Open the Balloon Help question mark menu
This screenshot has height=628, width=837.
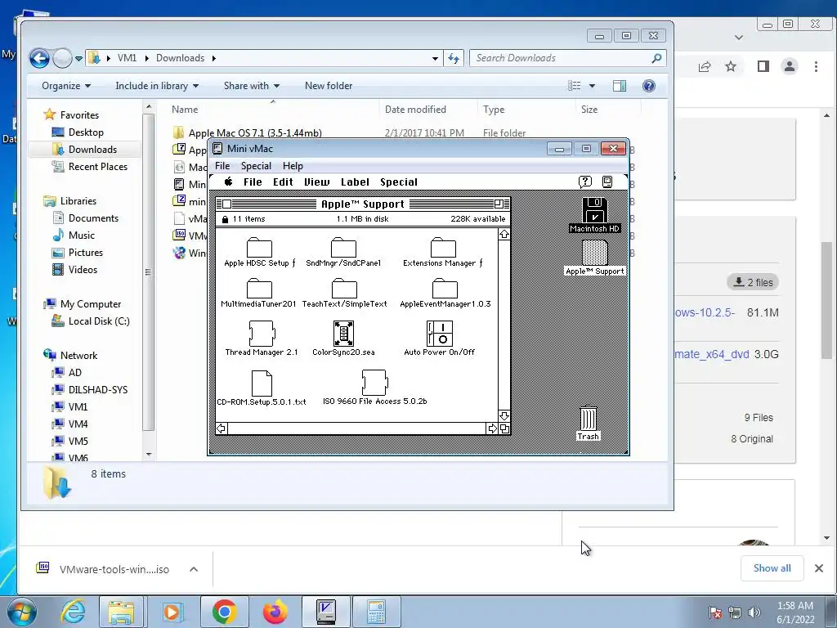(x=585, y=182)
